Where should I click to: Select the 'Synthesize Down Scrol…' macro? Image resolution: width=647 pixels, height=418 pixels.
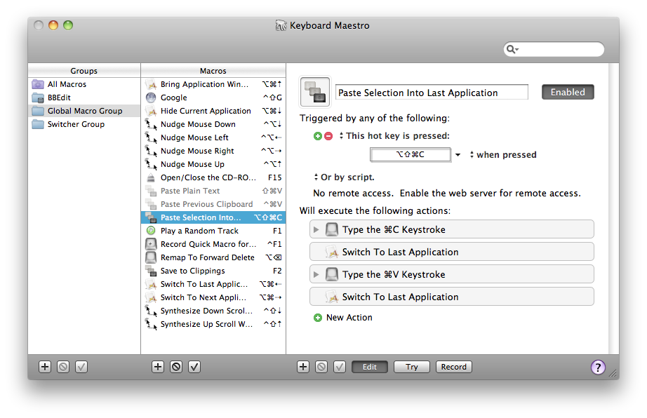tap(213, 311)
